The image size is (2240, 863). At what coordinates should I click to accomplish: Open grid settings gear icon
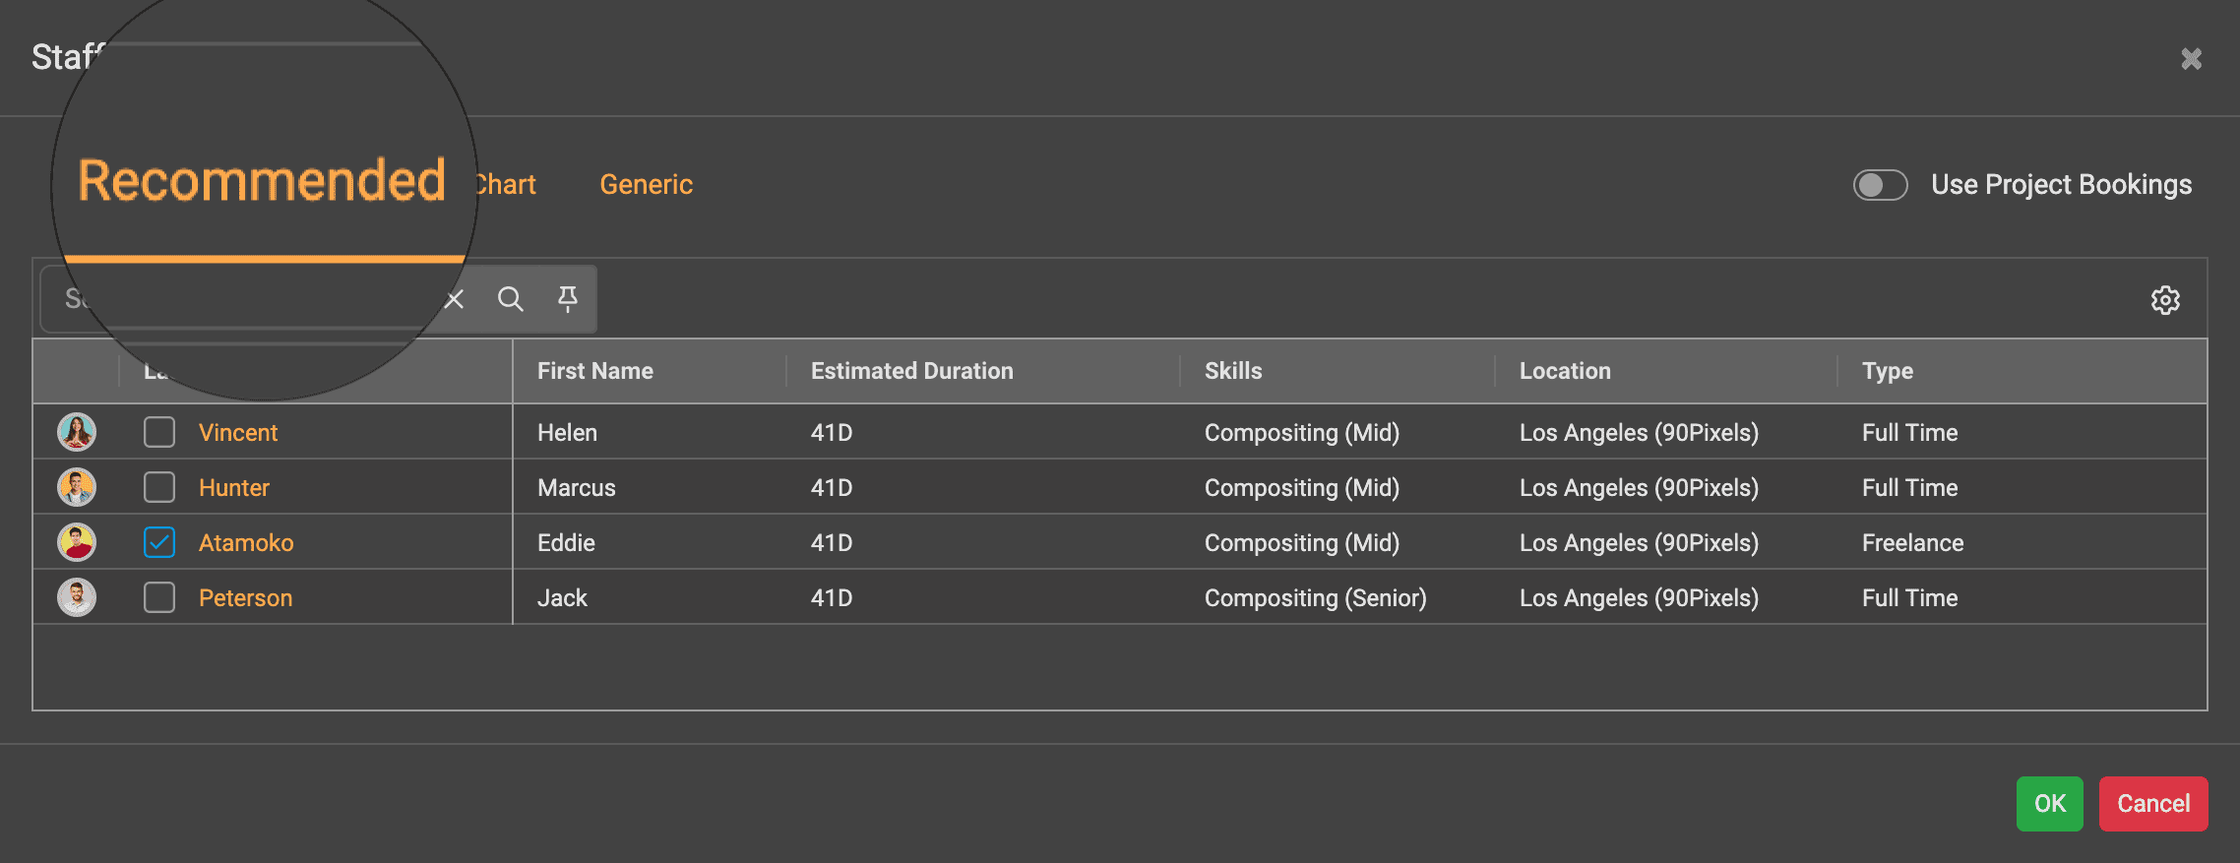(x=2164, y=300)
